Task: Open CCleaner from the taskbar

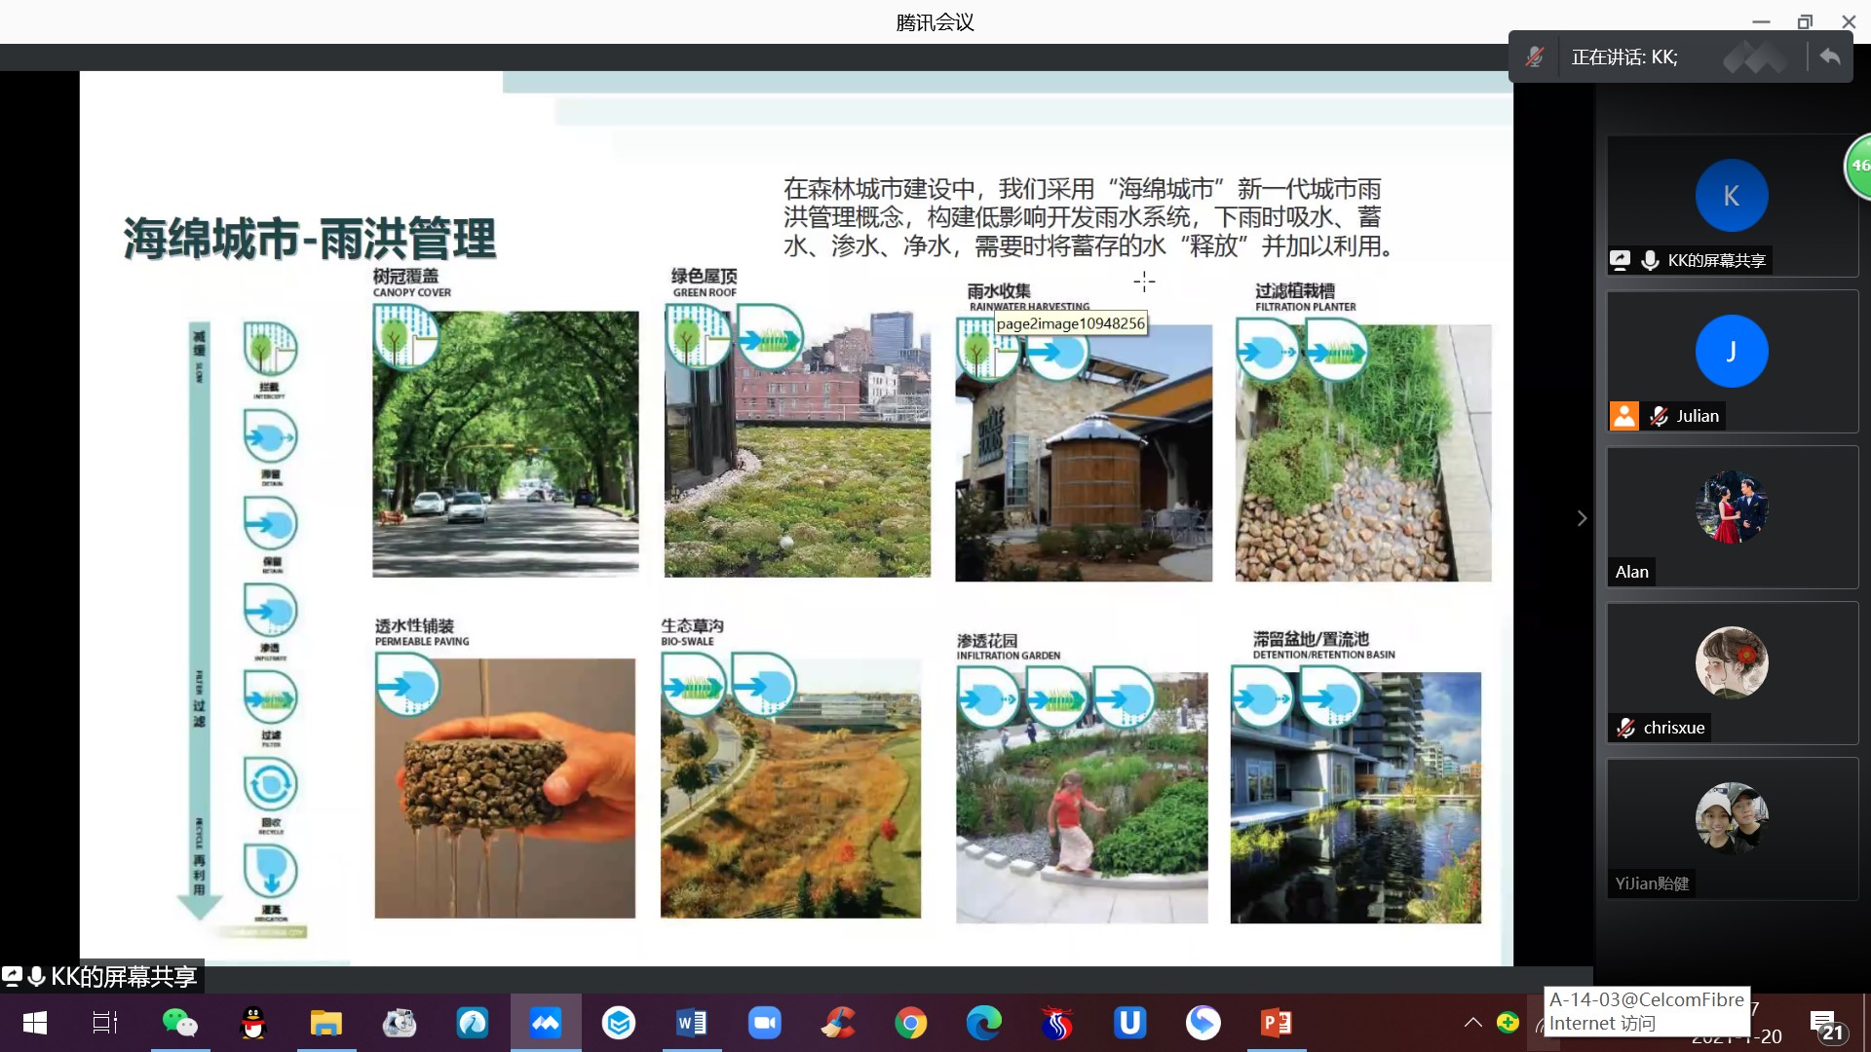Action: click(838, 1023)
